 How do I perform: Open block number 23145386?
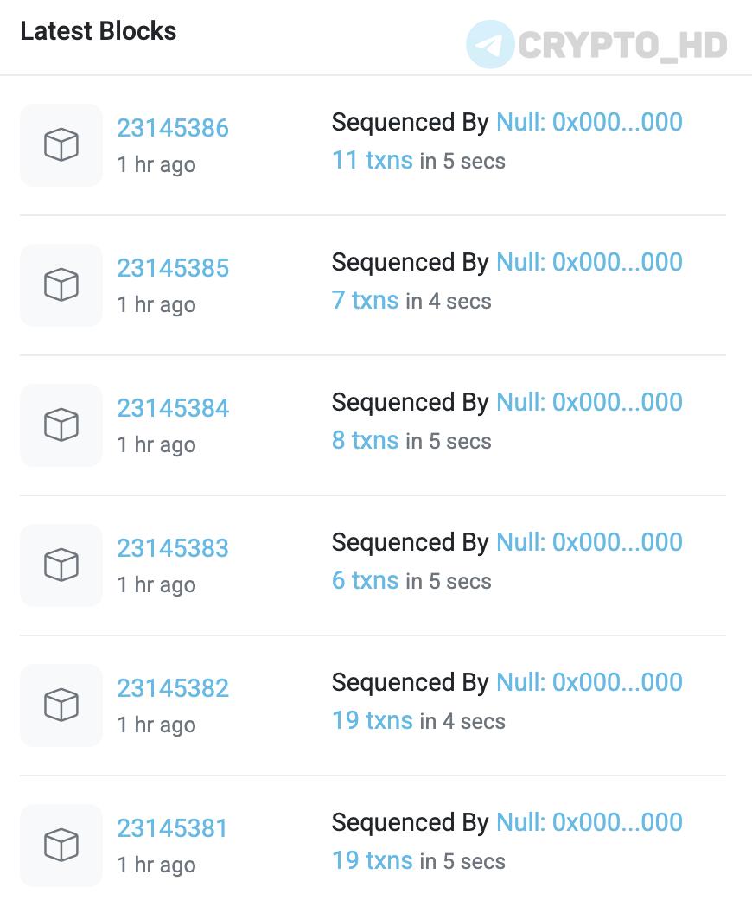point(173,128)
